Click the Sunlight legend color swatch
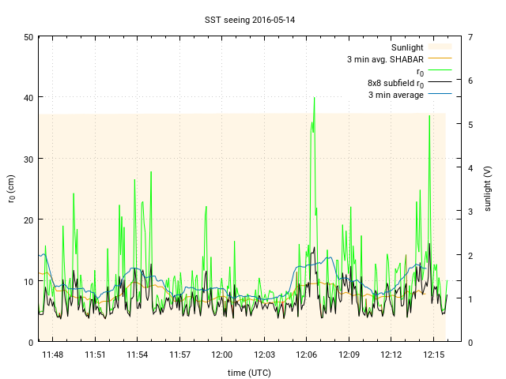Image resolution: width=506 pixels, height=379 pixels. 439,47
